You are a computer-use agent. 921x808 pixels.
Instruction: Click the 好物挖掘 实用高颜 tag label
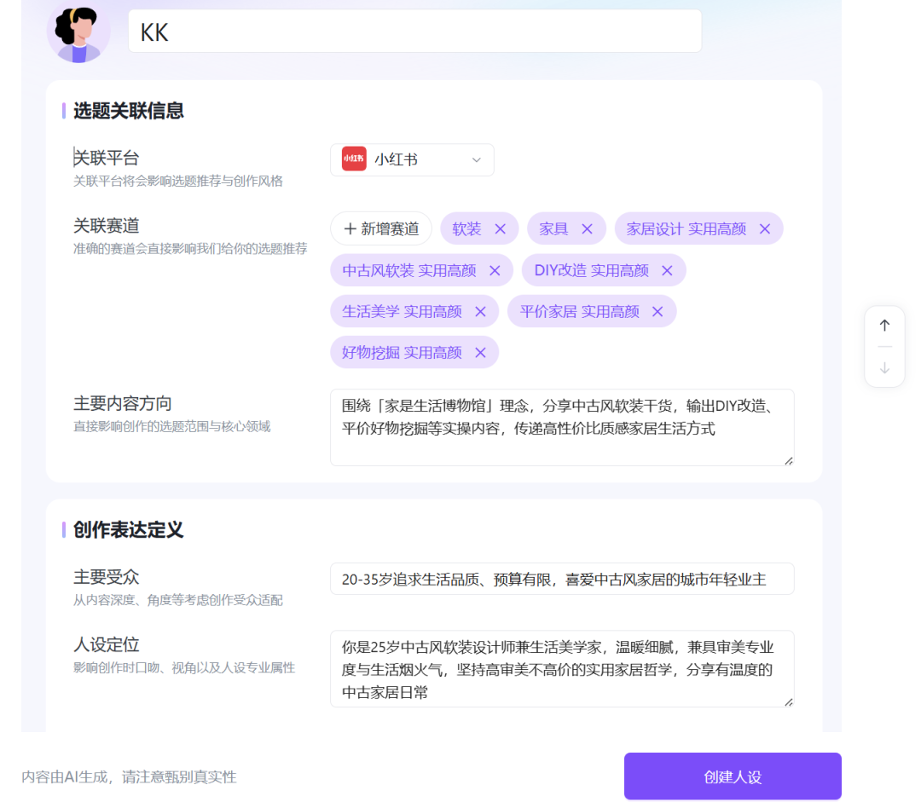(402, 353)
